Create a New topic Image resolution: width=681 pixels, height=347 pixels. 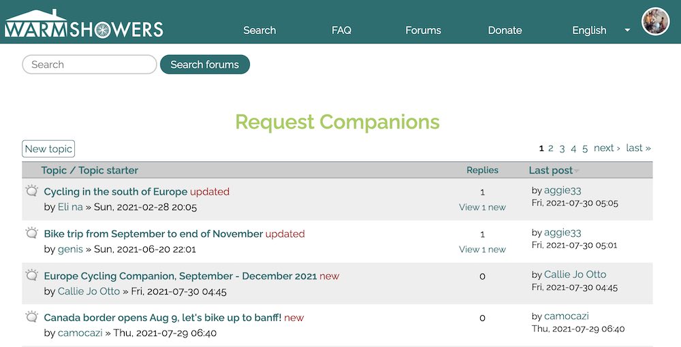48,149
